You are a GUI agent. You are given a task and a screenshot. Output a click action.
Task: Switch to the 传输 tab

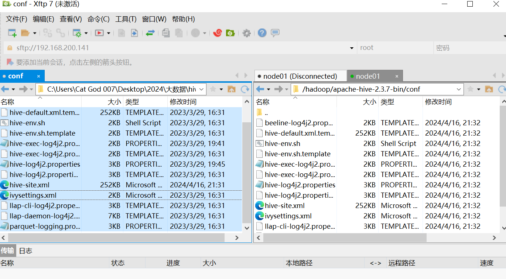click(7, 251)
